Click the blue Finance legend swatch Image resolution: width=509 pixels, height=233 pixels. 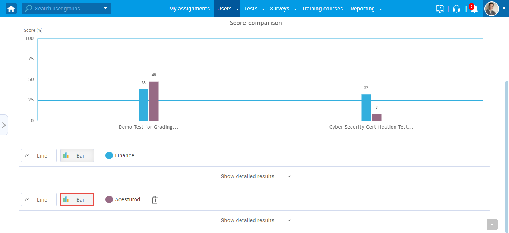(x=109, y=155)
